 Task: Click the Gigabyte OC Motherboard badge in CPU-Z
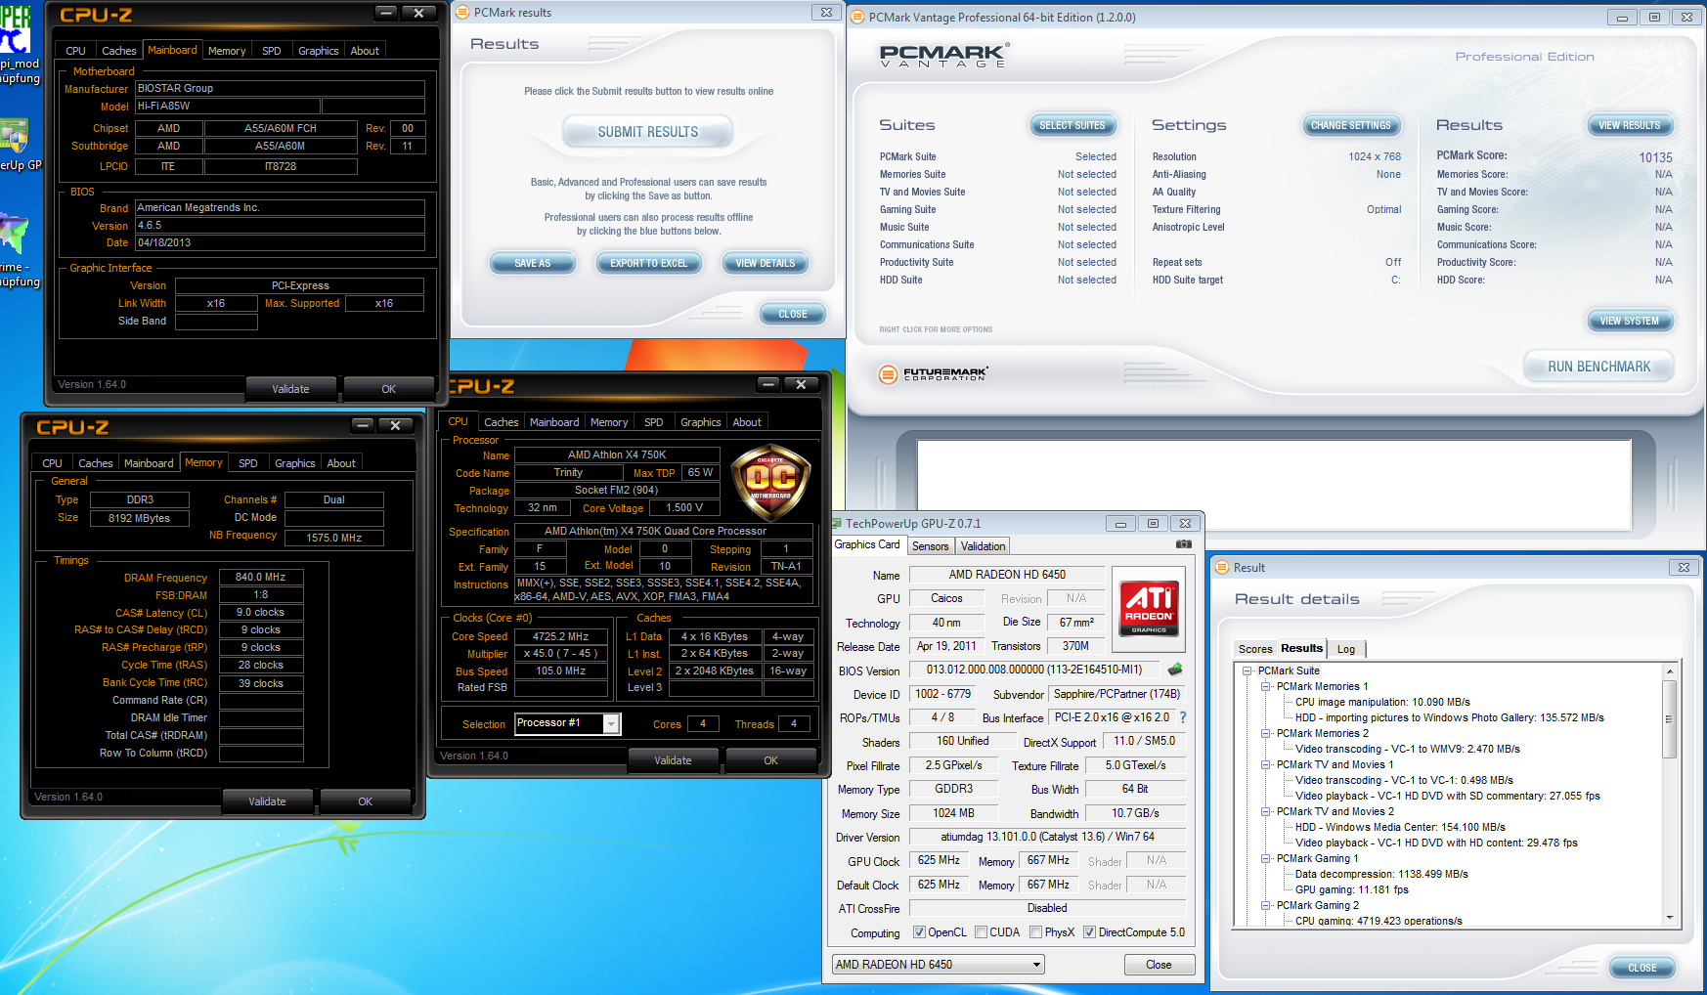pyautogui.click(x=770, y=481)
